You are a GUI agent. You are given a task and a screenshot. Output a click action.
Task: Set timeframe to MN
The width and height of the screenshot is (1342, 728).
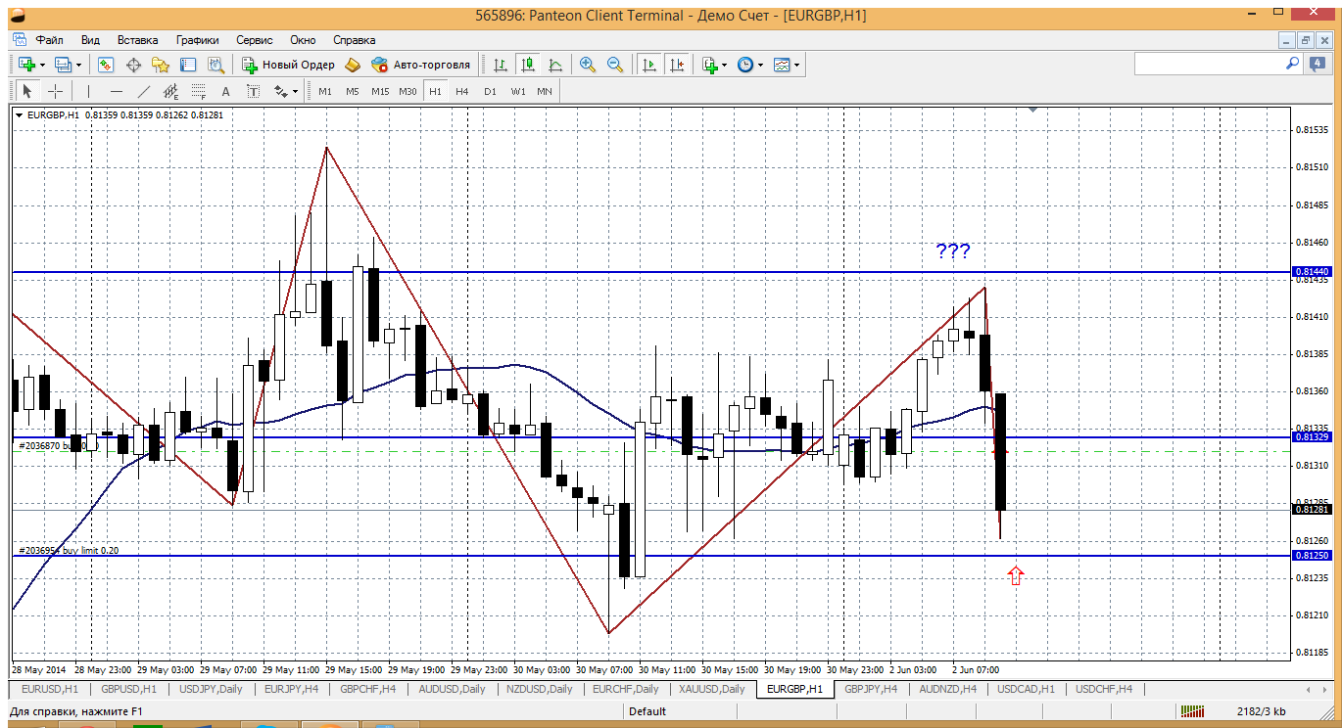(x=545, y=91)
